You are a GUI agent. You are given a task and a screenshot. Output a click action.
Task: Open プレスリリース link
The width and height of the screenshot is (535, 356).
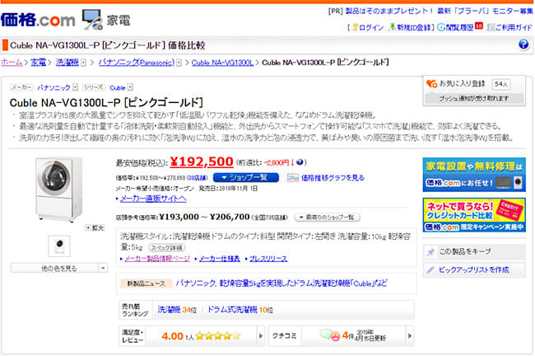[x=268, y=259]
